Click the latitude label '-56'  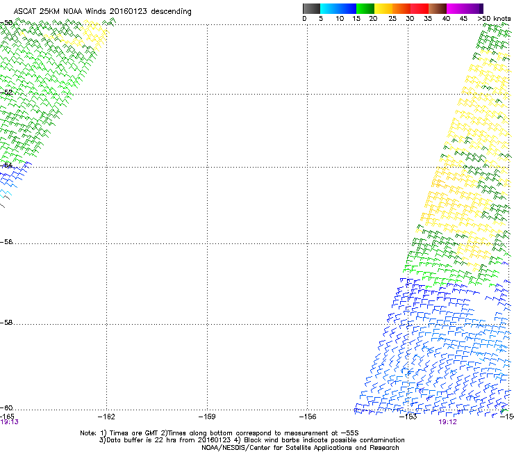coord(6,242)
